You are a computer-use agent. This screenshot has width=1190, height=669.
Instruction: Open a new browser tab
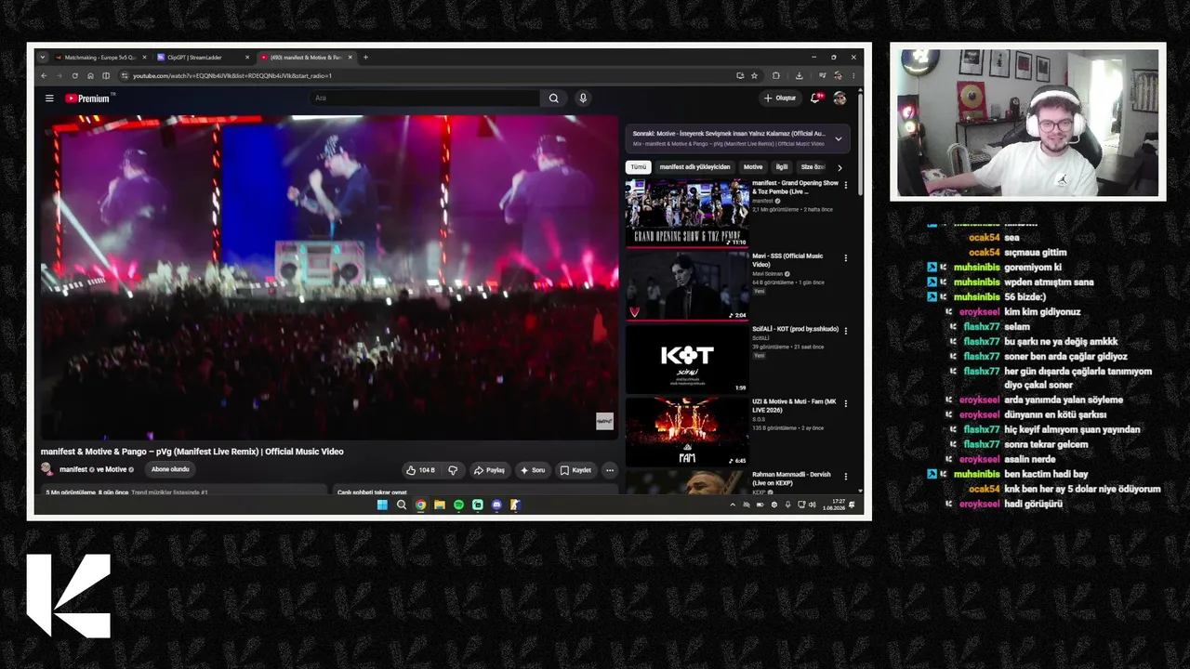(x=365, y=58)
